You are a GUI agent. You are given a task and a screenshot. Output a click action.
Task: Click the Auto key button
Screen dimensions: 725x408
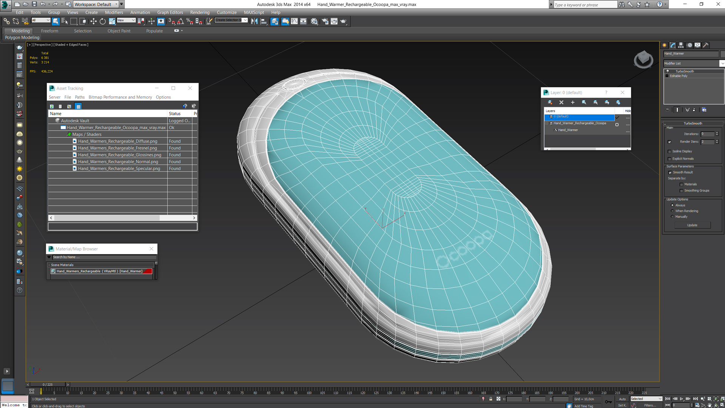coord(622,399)
